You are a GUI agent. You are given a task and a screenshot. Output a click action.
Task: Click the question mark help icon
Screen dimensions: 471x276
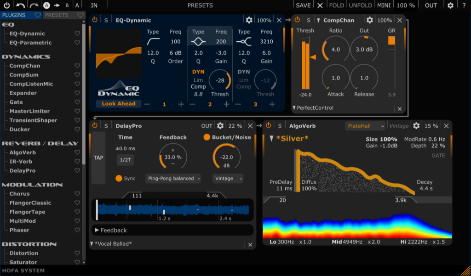pyautogui.click(x=464, y=6)
